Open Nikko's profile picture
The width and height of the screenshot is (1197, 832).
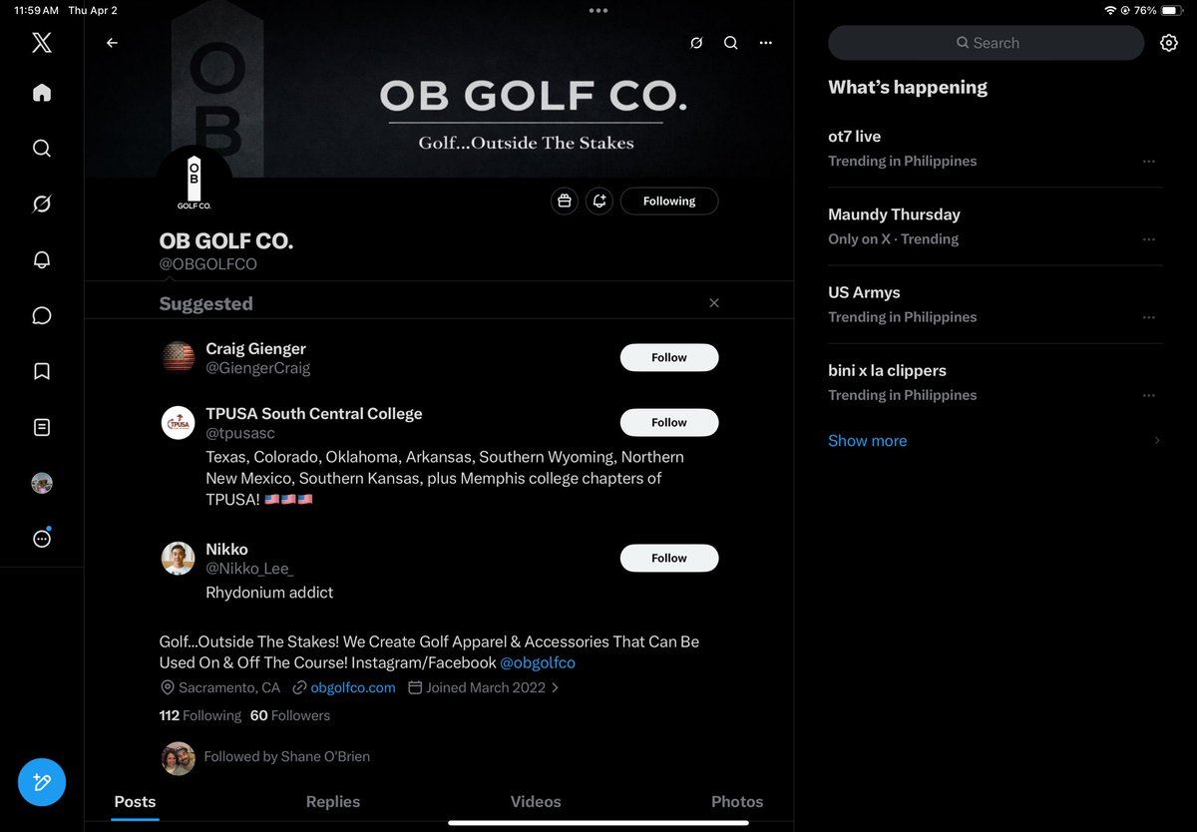click(x=179, y=559)
